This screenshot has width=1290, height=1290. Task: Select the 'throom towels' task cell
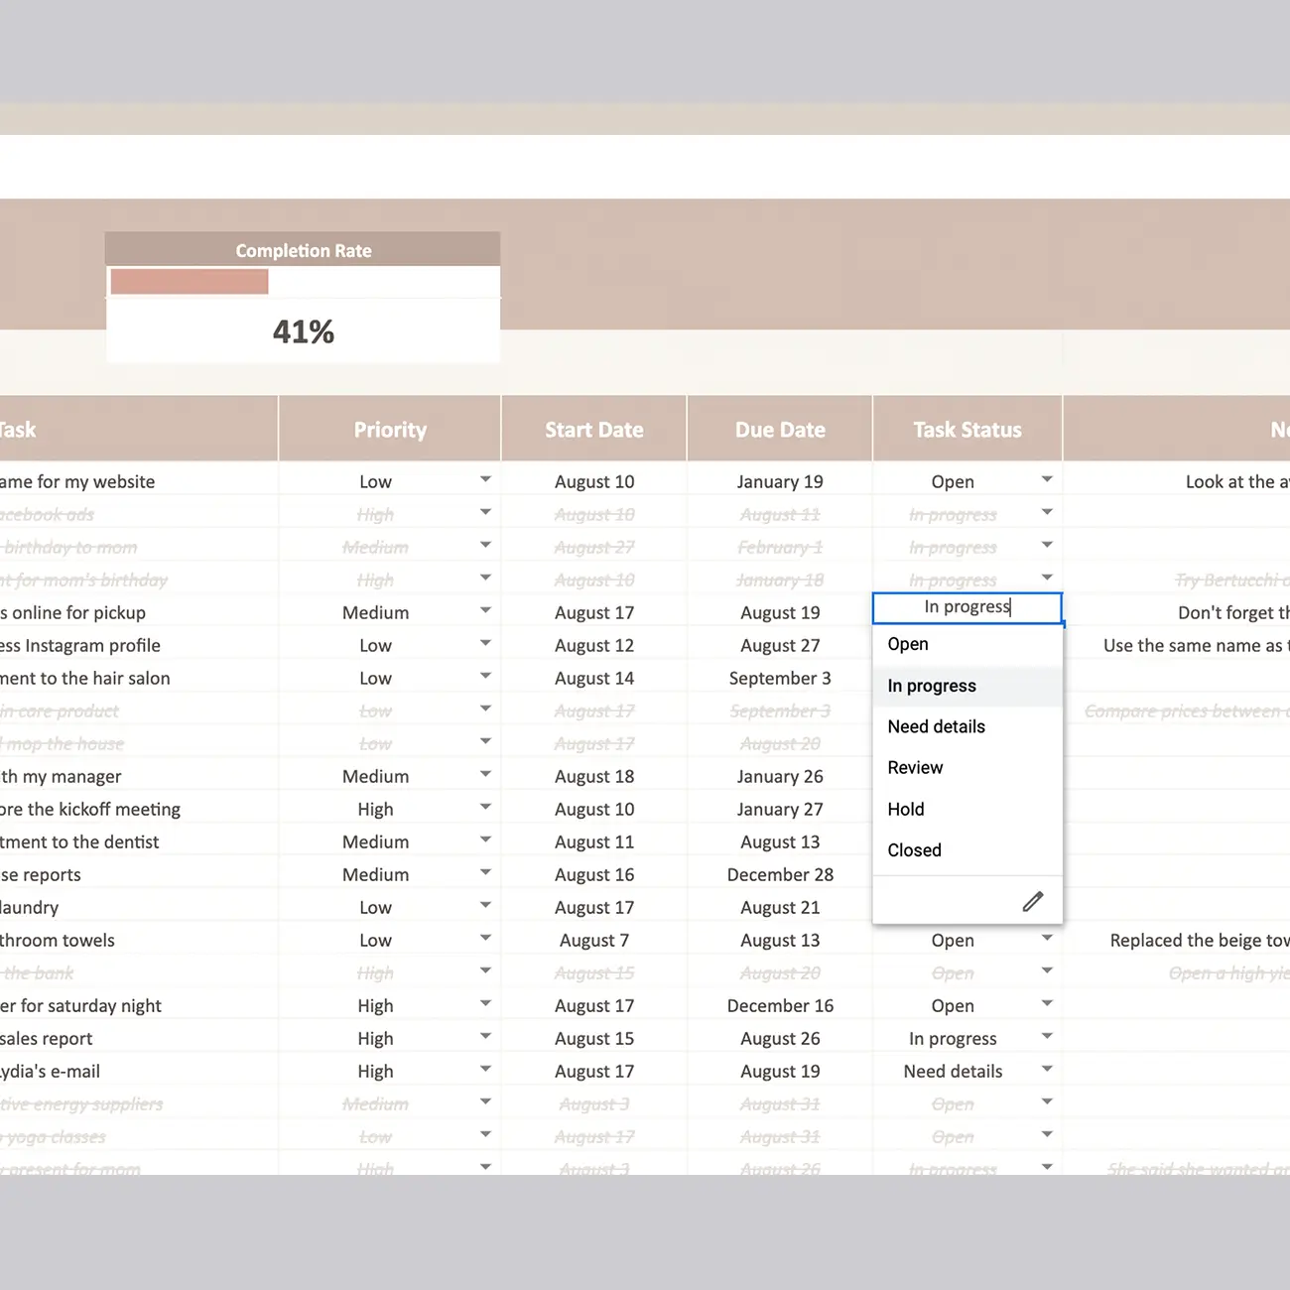139,941
